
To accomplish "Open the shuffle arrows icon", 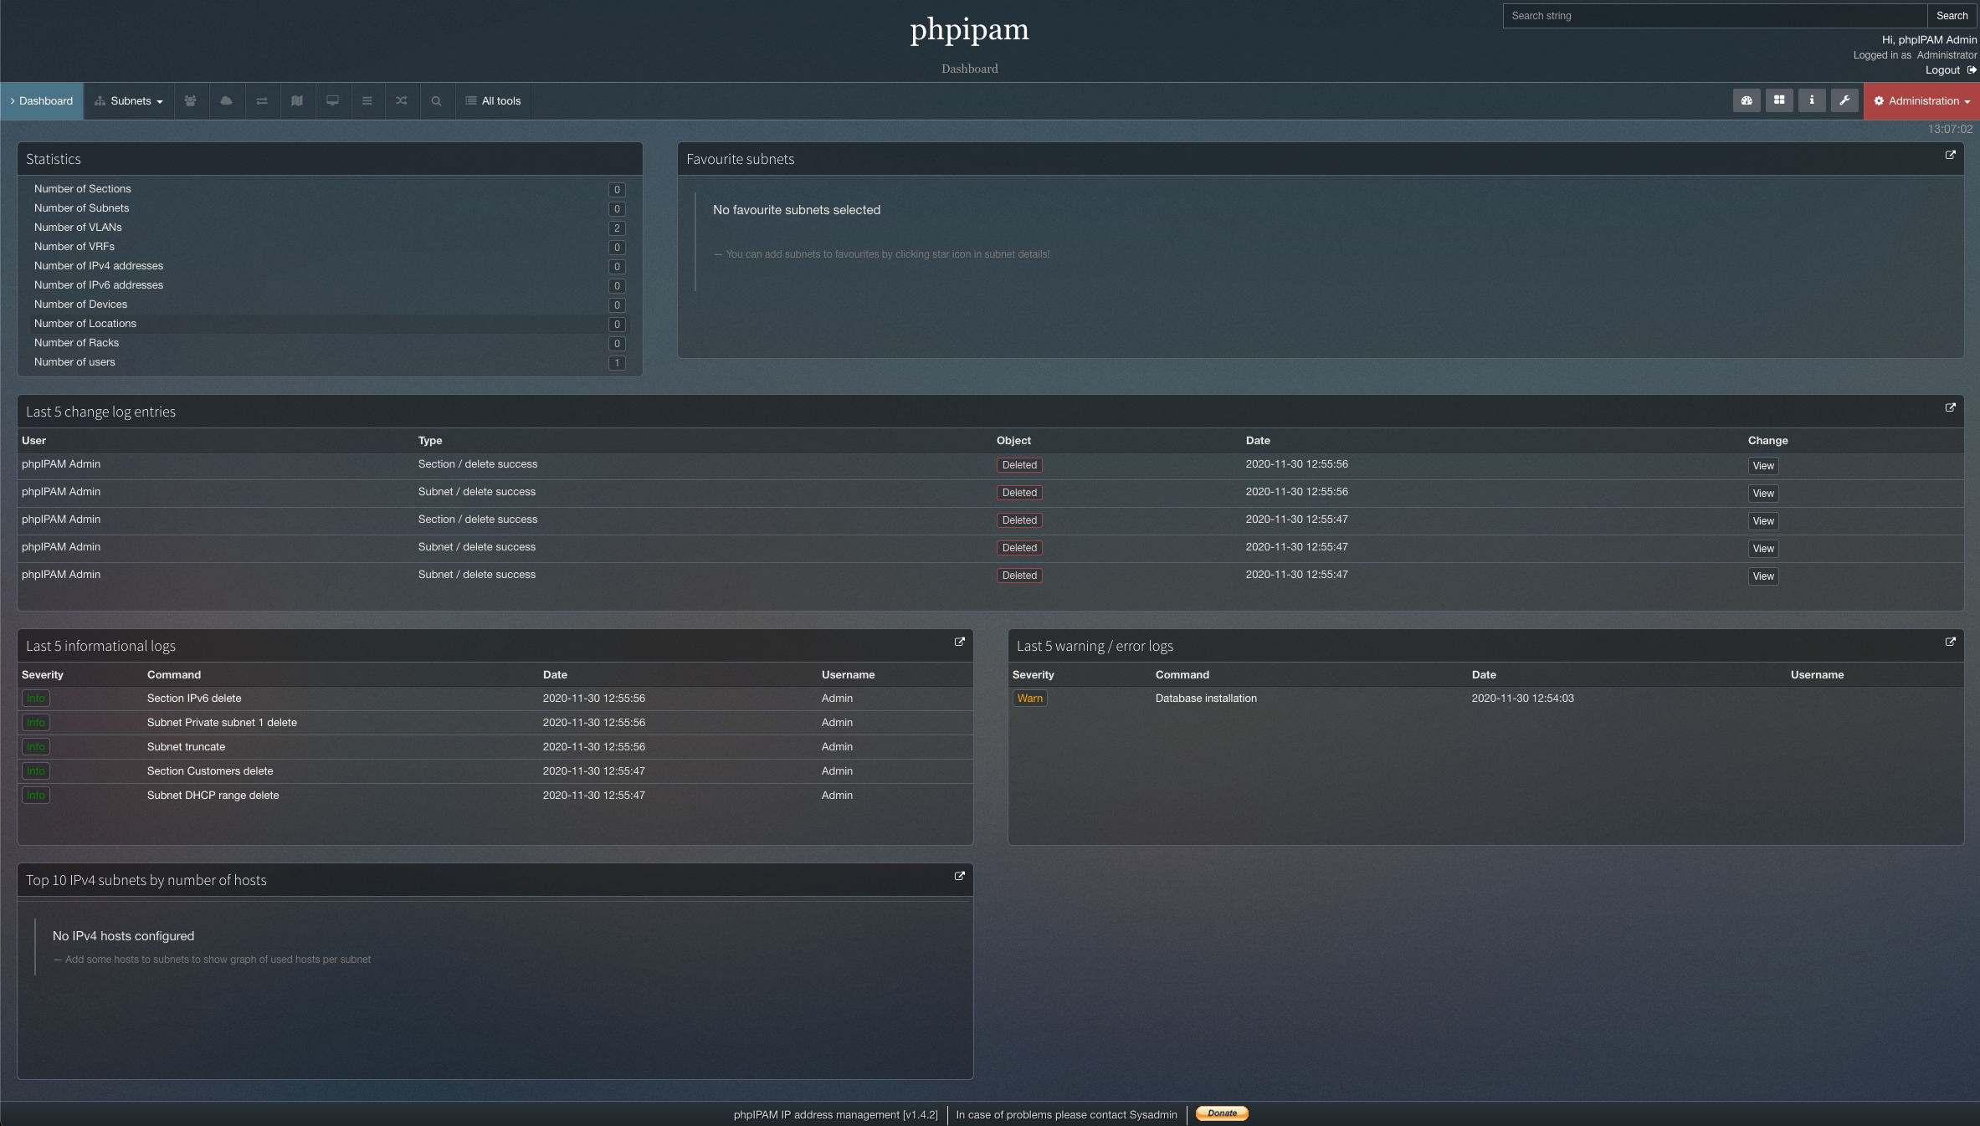I will click(x=402, y=100).
